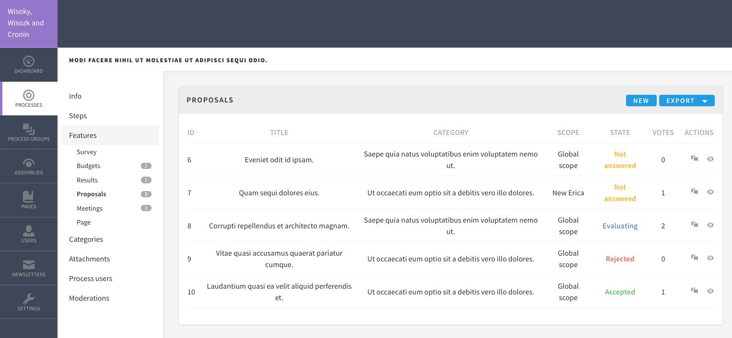Switch to the Meetings feature

click(90, 208)
